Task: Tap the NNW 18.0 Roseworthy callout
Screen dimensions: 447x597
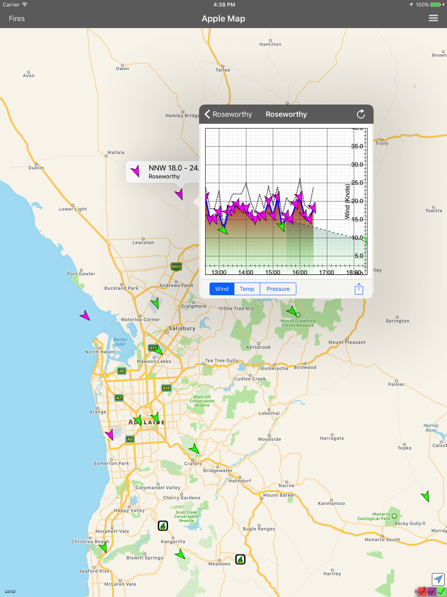Action: (x=163, y=172)
